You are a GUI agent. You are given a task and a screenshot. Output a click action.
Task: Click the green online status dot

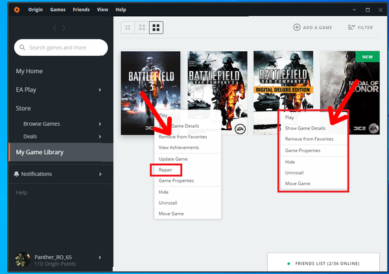289,264
